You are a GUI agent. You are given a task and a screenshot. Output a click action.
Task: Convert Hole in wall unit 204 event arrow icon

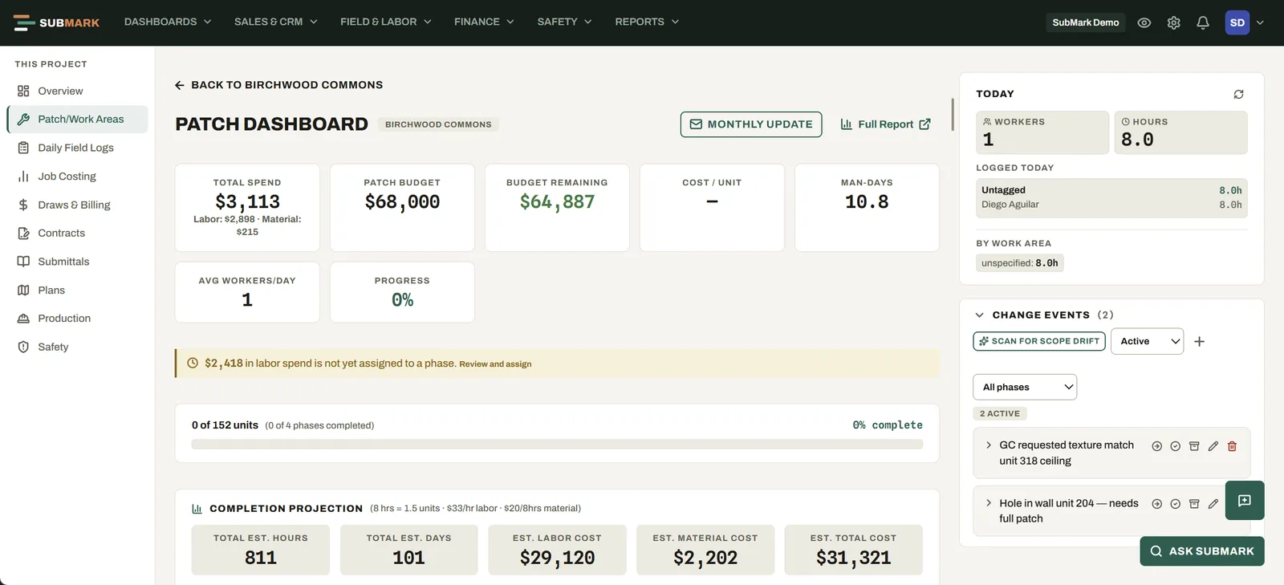pos(1156,504)
